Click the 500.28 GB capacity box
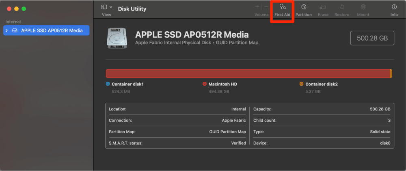This screenshot has height=171, width=406. pyautogui.click(x=372, y=38)
